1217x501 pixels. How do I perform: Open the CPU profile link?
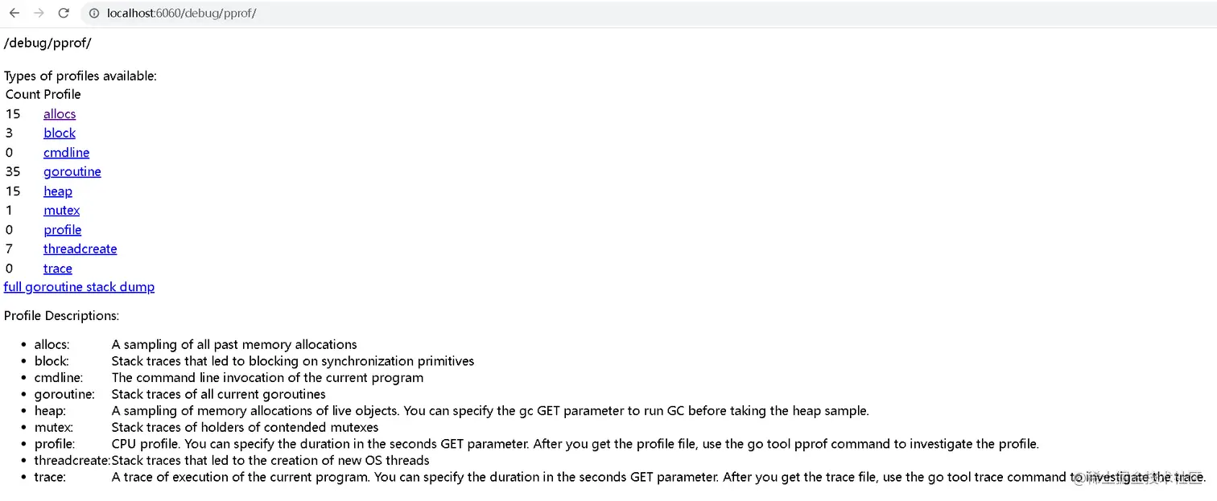tap(62, 230)
